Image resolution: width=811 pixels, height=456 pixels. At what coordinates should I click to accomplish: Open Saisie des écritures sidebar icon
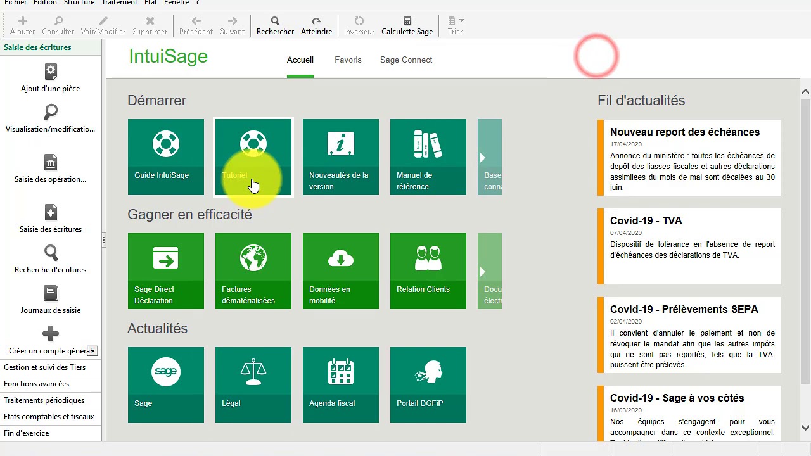click(x=51, y=212)
